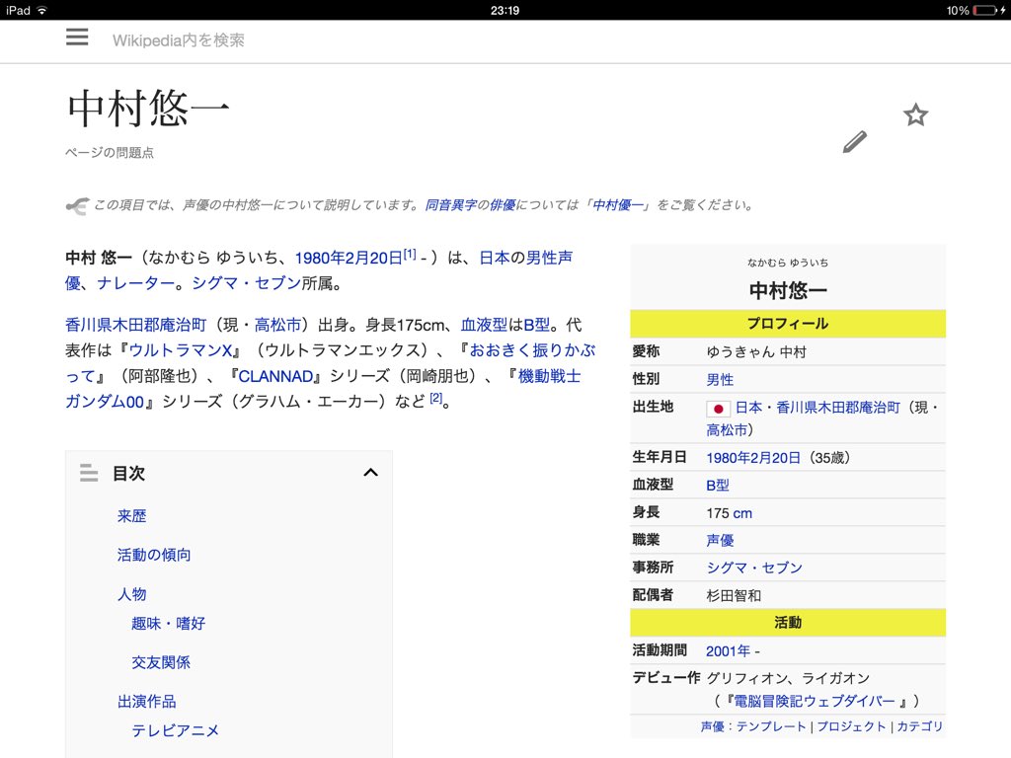Open プロジェクト link at infobox footer
1011x758 pixels.
point(852,726)
